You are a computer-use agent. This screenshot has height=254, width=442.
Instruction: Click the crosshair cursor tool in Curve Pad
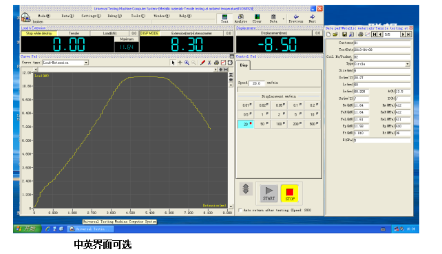[180, 63]
